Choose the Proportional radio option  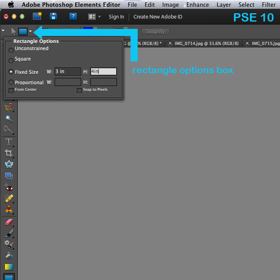(x=11, y=82)
